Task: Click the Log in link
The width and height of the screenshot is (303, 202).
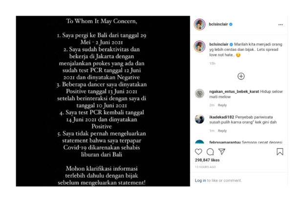Action: coord(200,180)
